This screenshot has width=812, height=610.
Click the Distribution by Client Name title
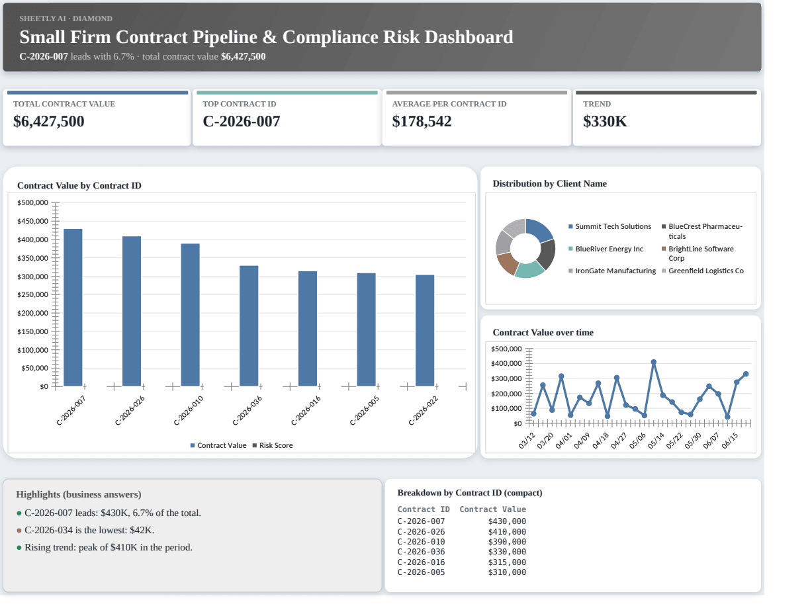(550, 183)
